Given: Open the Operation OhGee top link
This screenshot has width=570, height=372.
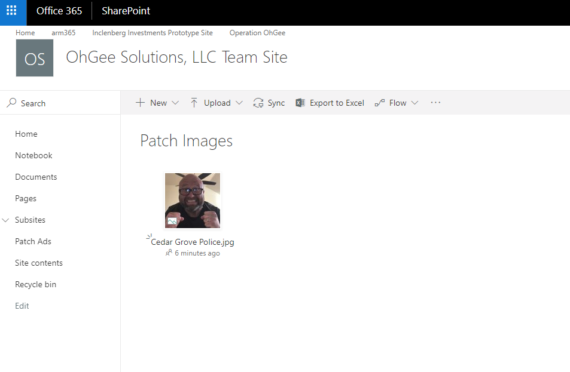Looking at the screenshot, I should point(257,33).
